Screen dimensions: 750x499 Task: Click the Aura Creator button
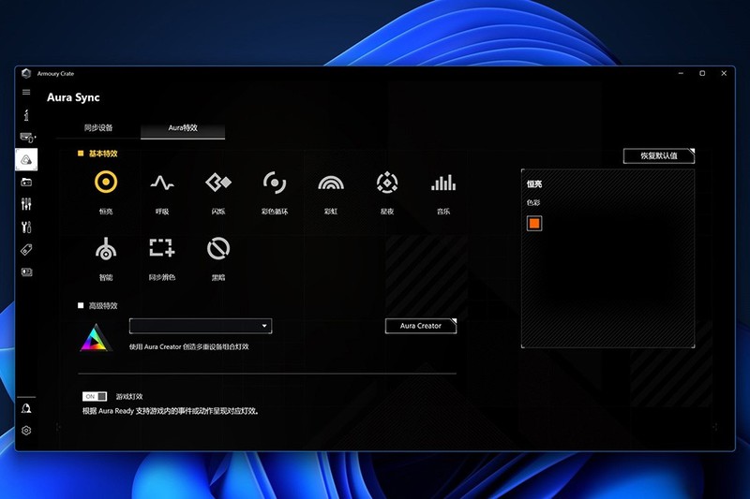pos(421,326)
